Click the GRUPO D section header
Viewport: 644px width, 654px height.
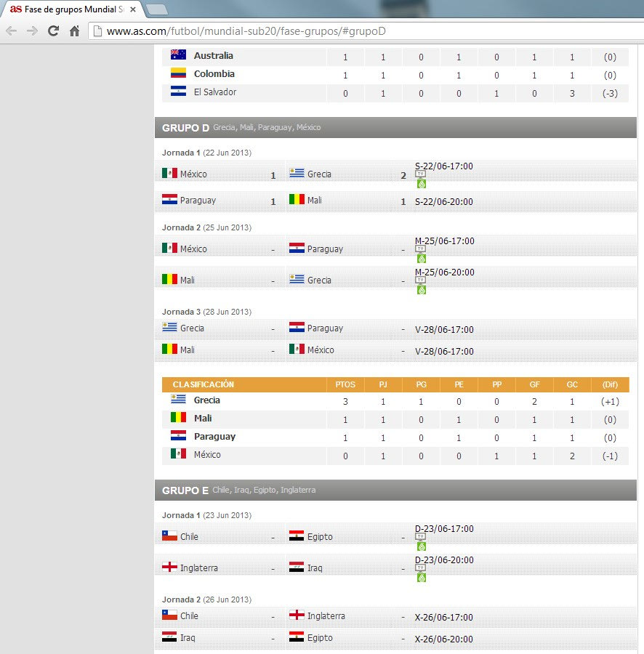[185, 128]
